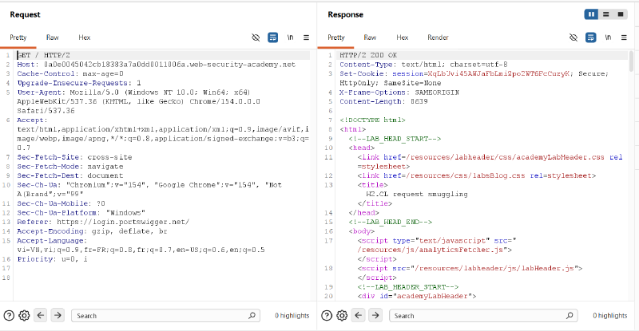Click the H2.CL request smuggling title text
This screenshot has width=639, height=331.
[x=417, y=194]
